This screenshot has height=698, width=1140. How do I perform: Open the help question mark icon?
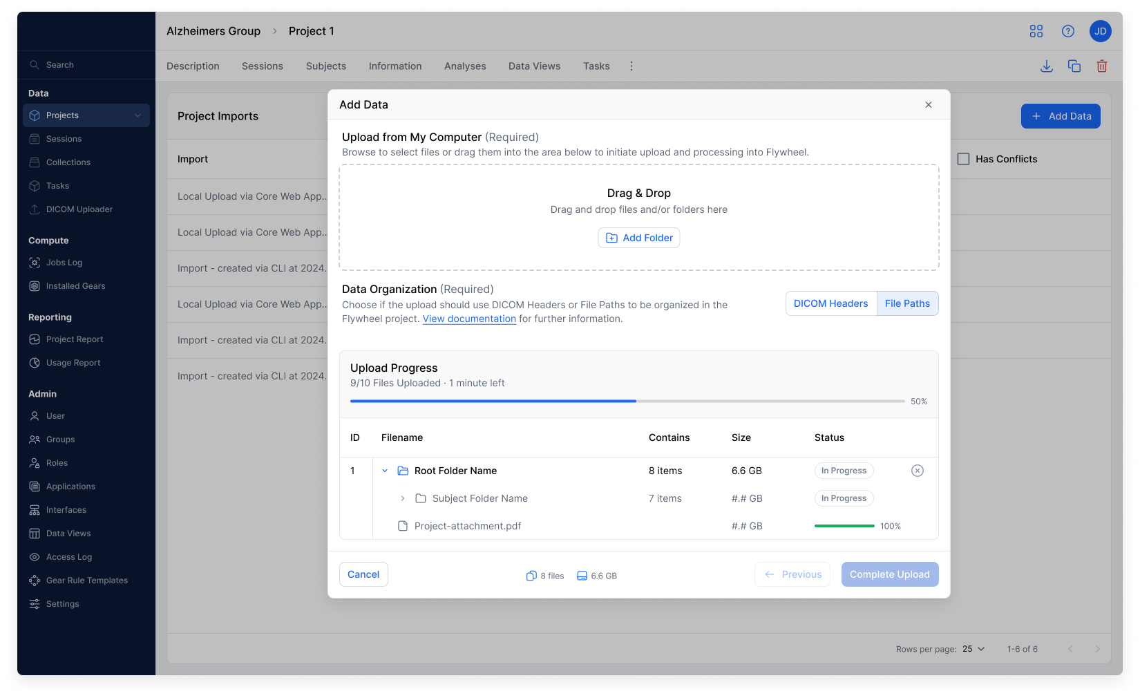click(x=1068, y=31)
